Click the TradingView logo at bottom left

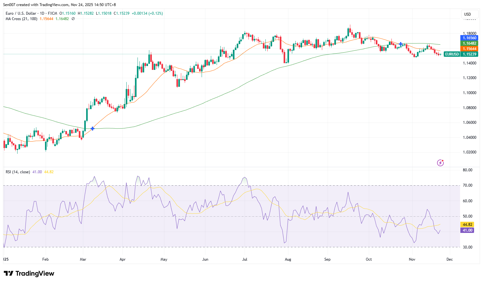[x=29, y=273]
